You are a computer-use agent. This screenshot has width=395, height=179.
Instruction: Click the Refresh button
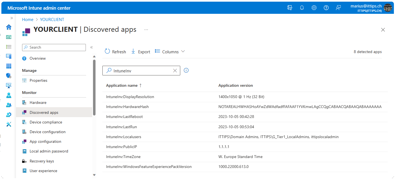point(115,52)
